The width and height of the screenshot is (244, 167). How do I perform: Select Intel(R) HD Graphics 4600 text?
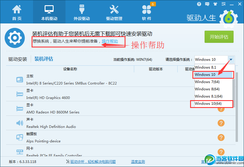click(x=48, y=98)
